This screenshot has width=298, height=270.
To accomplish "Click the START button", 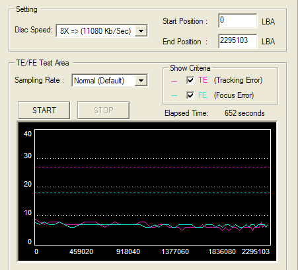I will [44, 110].
